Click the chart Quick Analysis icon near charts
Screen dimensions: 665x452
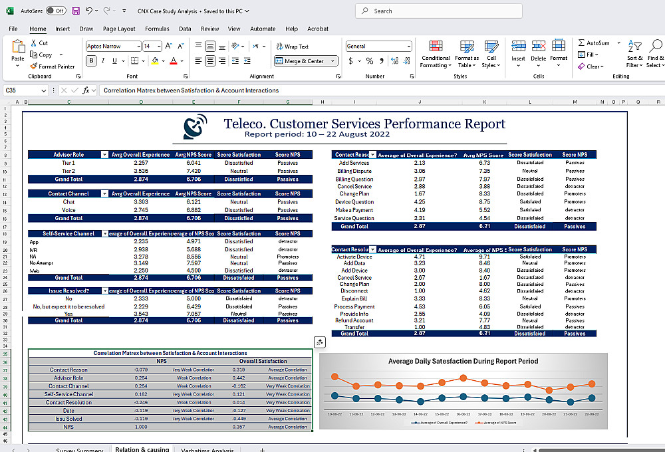pos(319,342)
